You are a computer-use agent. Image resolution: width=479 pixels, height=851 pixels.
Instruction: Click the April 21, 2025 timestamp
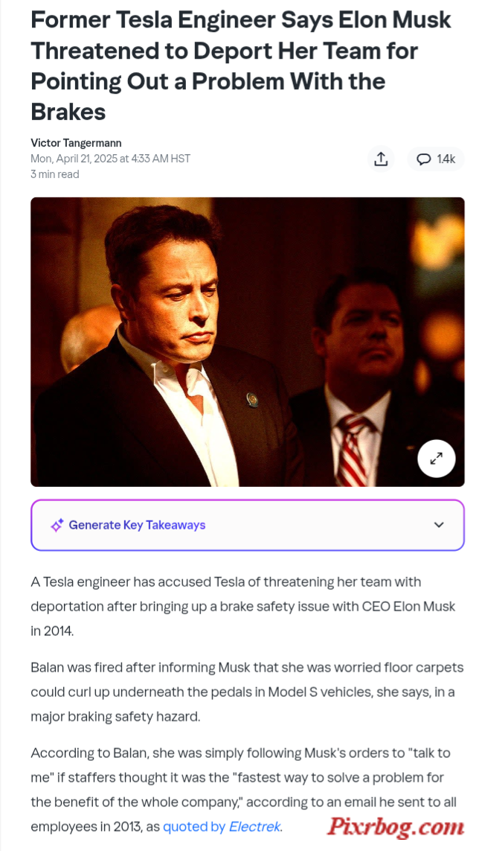point(111,159)
